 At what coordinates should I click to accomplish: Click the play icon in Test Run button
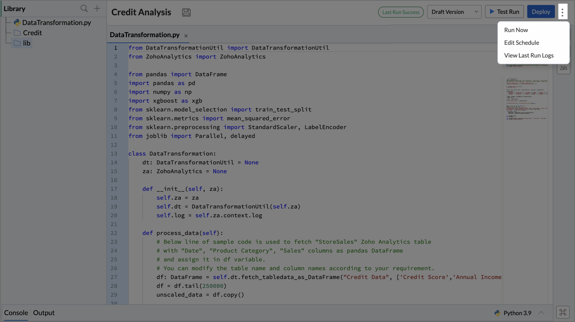492,12
